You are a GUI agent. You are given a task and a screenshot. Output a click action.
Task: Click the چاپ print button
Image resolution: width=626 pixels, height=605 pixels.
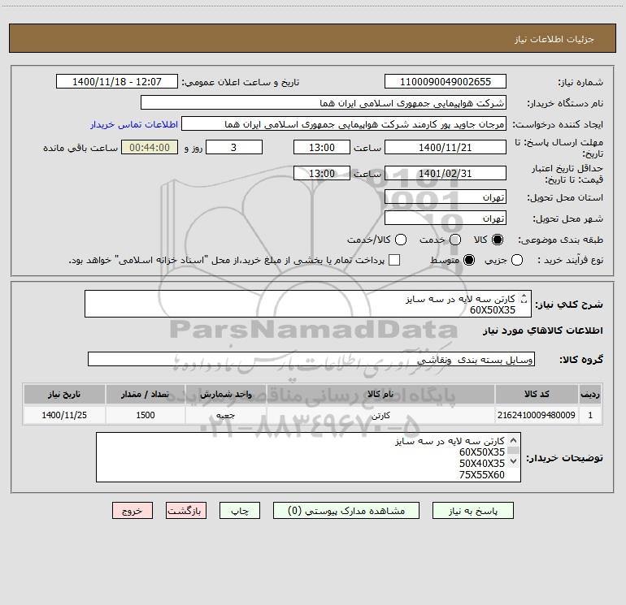point(240,511)
